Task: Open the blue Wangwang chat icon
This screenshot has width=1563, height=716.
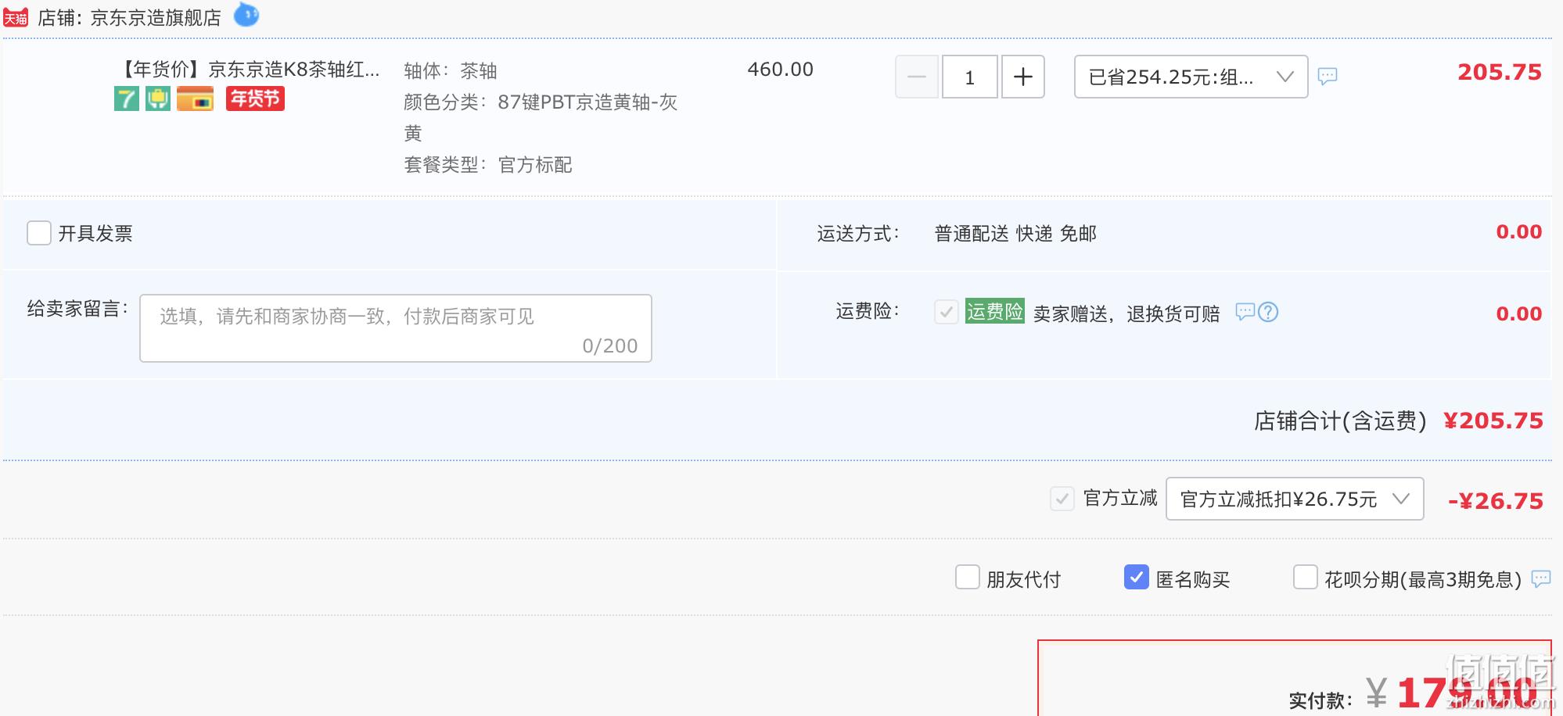Action: (246, 14)
